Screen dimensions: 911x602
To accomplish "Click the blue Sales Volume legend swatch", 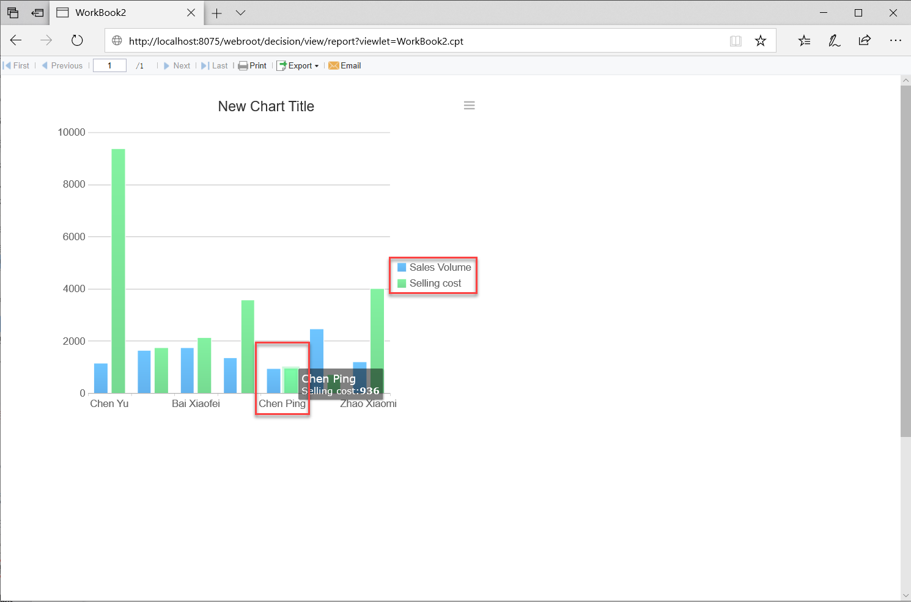I will (402, 267).
